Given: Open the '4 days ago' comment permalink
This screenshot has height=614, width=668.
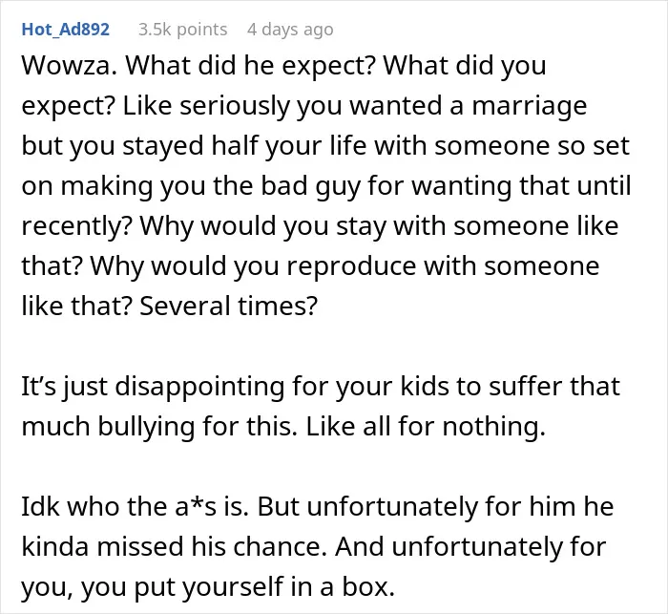Looking at the screenshot, I should click(x=290, y=30).
